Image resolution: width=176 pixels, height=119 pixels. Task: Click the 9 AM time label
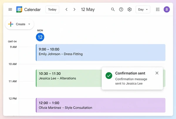click(13, 47)
